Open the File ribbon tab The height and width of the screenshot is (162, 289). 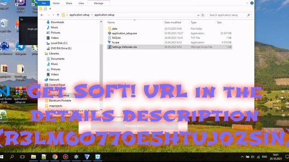[44, 3]
